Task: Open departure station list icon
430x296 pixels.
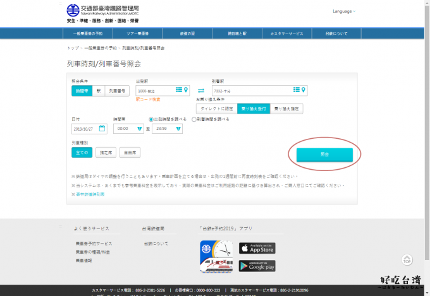Action: tap(179, 90)
